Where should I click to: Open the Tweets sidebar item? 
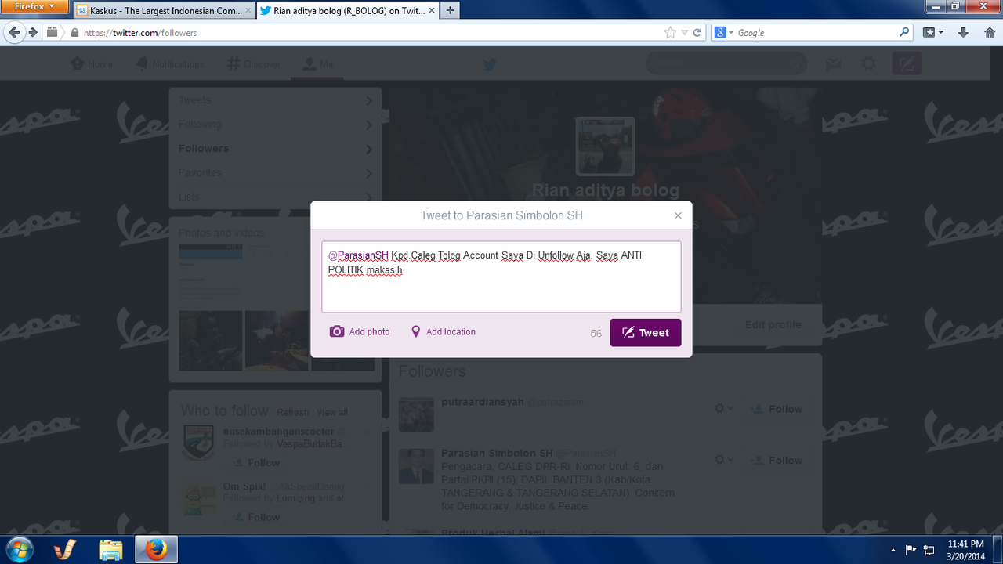coord(275,100)
